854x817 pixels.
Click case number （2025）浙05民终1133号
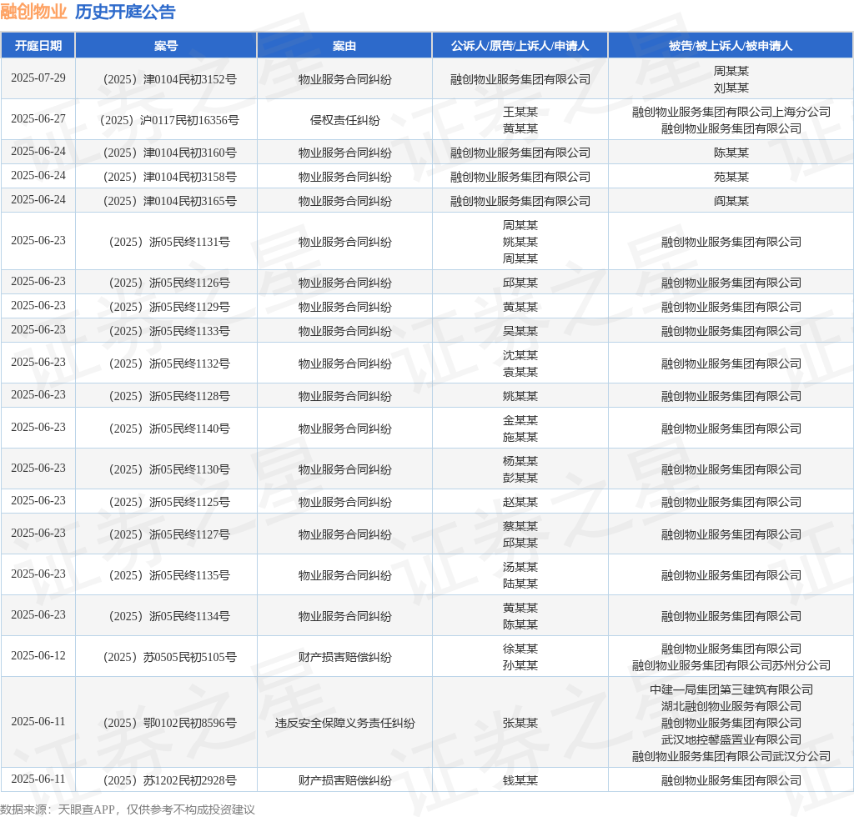tap(170, 331)
